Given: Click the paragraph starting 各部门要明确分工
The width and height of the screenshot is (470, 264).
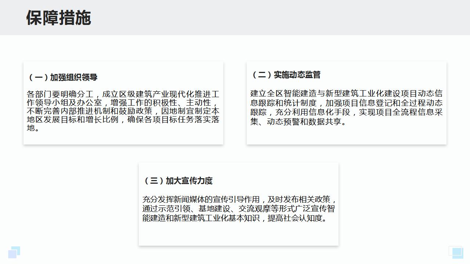Looking at the screenshot, I should 123,111.
